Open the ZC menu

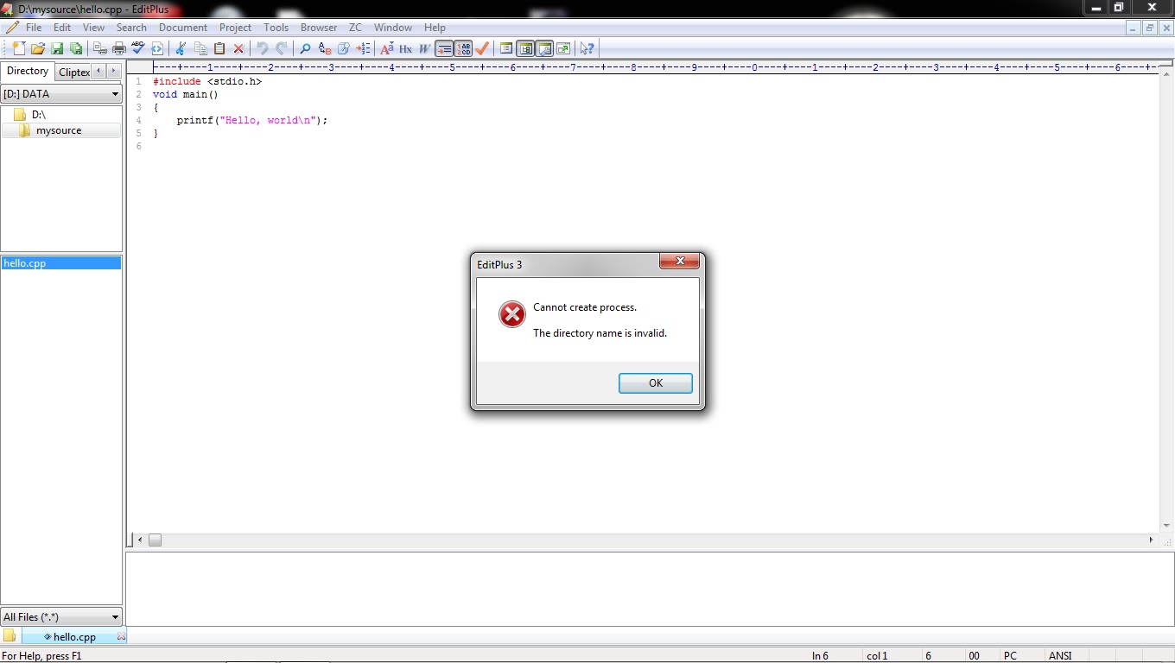click(x=356, y=28)
